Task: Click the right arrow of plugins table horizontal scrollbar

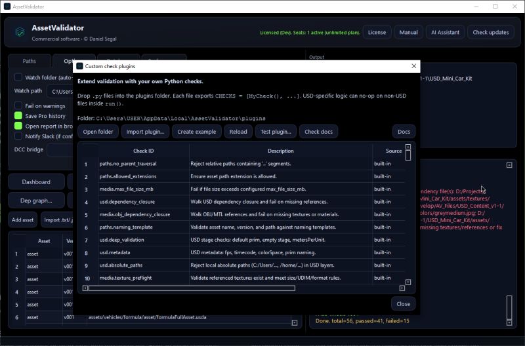Action: point(402,288)
